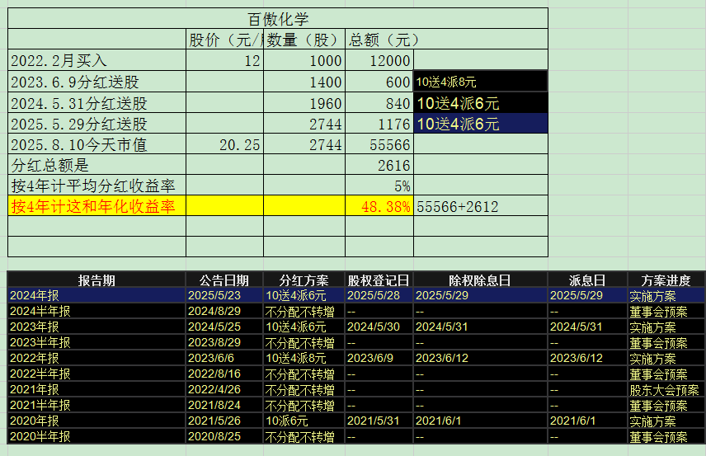706x456 pixels.
Task: Select the dividend cell 600
Action: pyautogui.click(x=379, y=82)
